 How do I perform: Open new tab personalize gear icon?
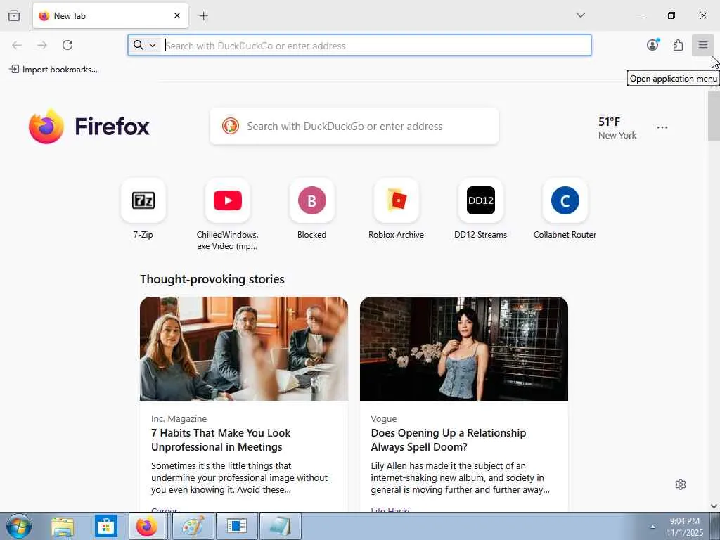click(681, 484)
